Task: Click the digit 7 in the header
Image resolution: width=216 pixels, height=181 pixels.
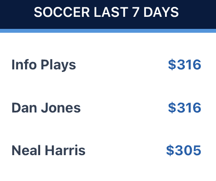Action: tap(136, 12)
